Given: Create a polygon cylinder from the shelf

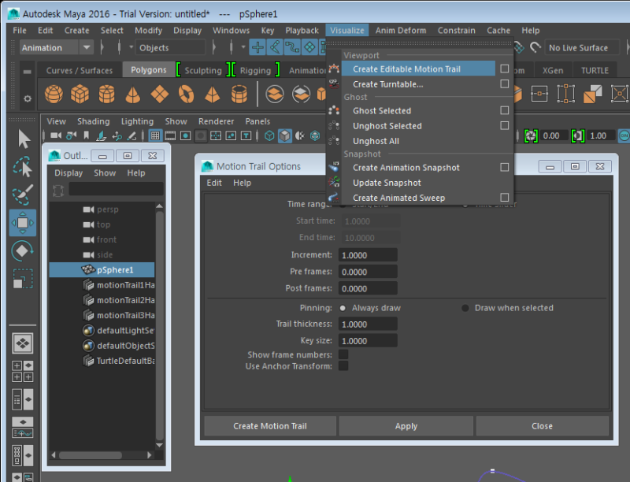Looking at the screenshot, I should (x=106, y=94).
